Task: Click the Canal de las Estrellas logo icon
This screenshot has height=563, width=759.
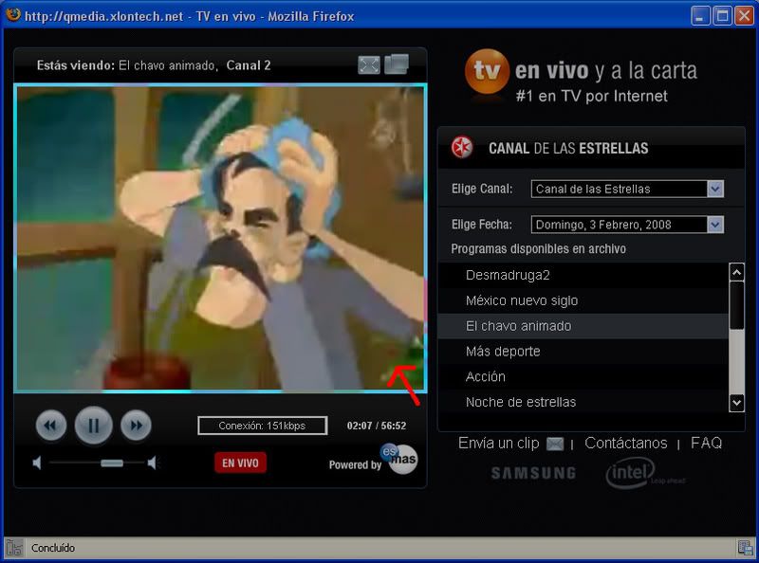Action: tap(462, 148)
